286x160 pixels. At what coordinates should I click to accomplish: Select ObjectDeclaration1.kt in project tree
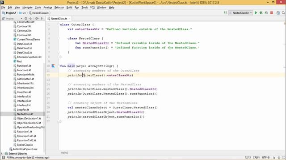point(29,118)
